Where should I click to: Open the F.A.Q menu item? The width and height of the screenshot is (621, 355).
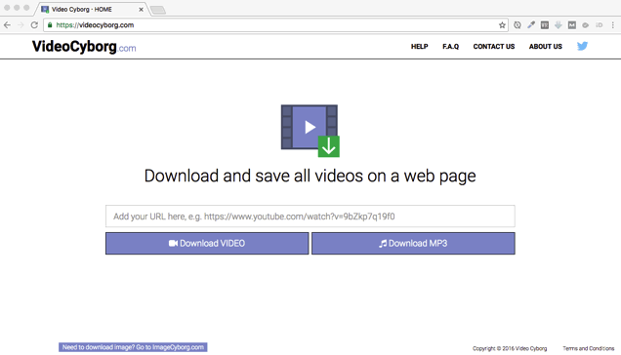(x=451, y=46)
